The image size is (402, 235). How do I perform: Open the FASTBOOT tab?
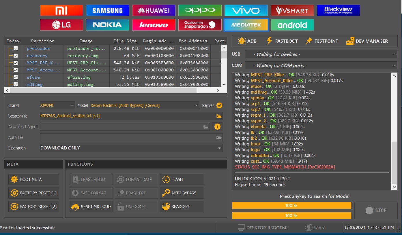click(282, 41)
